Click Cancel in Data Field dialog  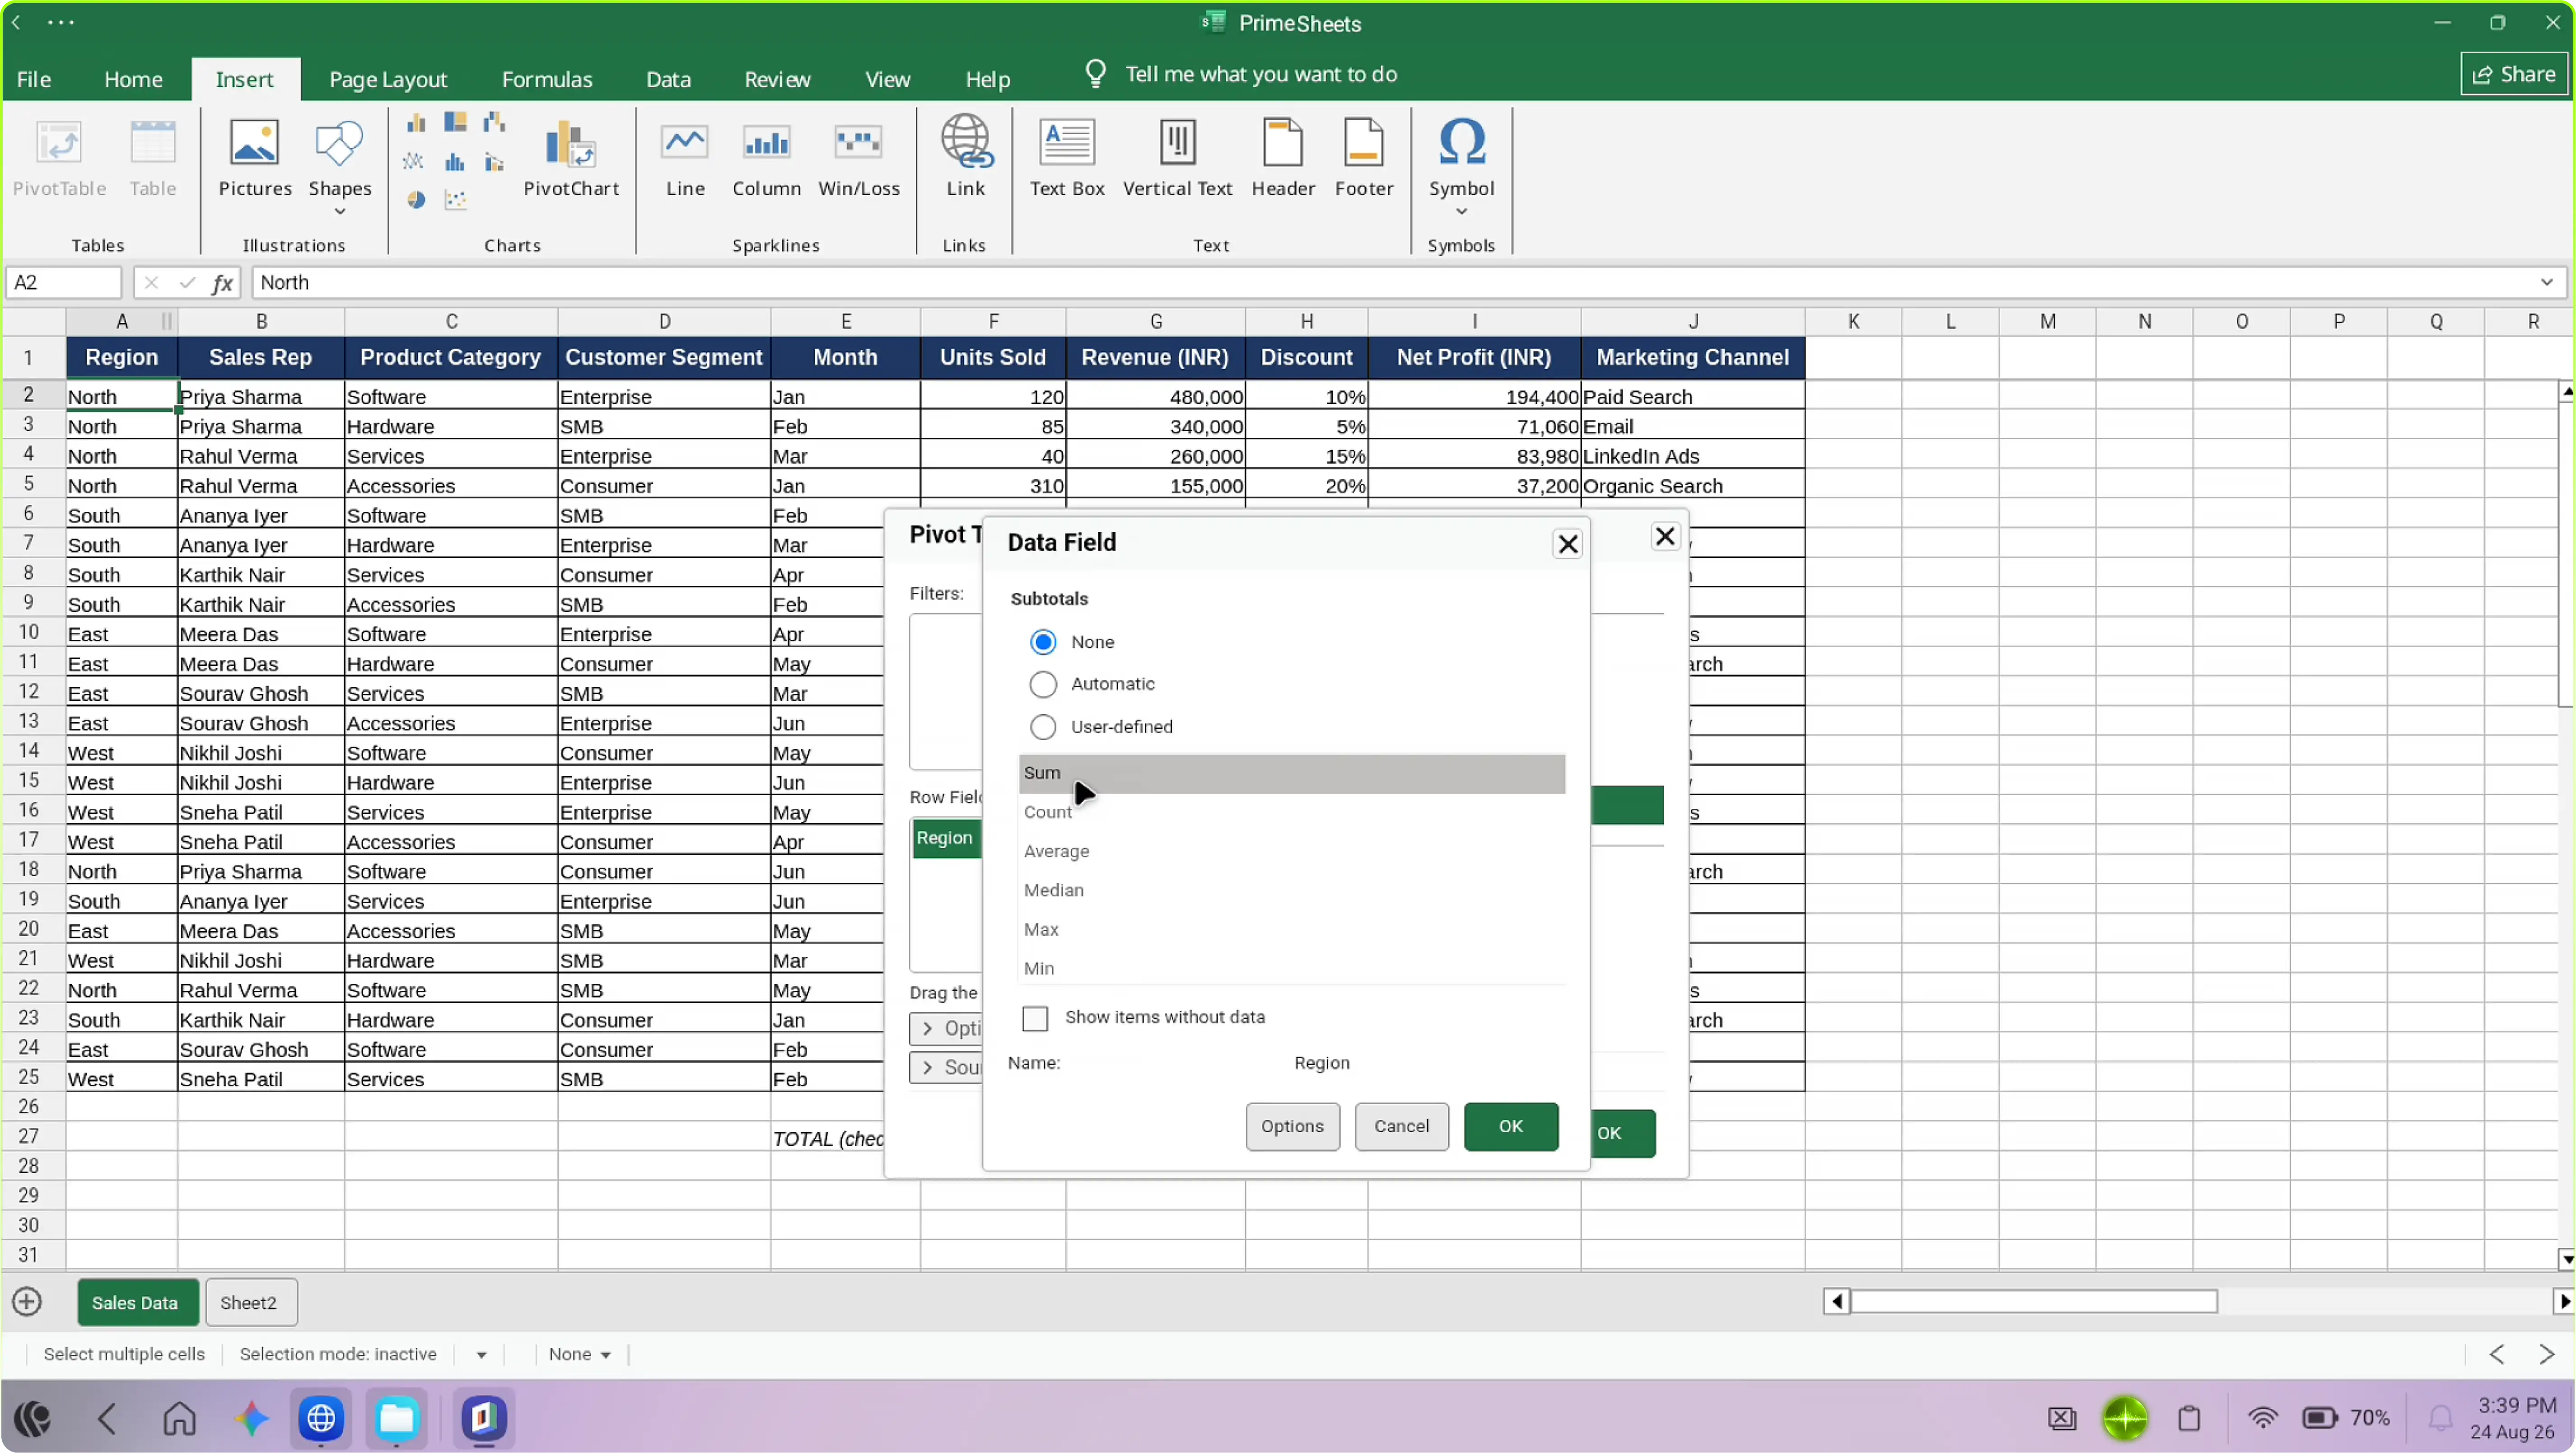[1401, 1127]
